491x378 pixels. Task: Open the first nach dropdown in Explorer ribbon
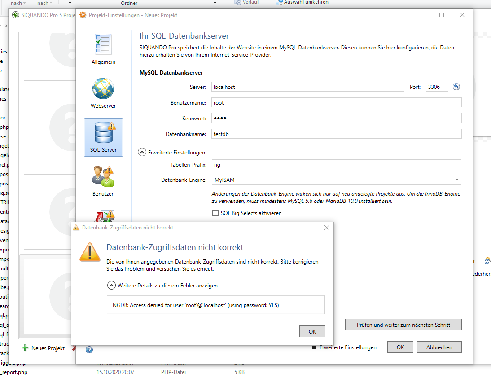point(18,3)
